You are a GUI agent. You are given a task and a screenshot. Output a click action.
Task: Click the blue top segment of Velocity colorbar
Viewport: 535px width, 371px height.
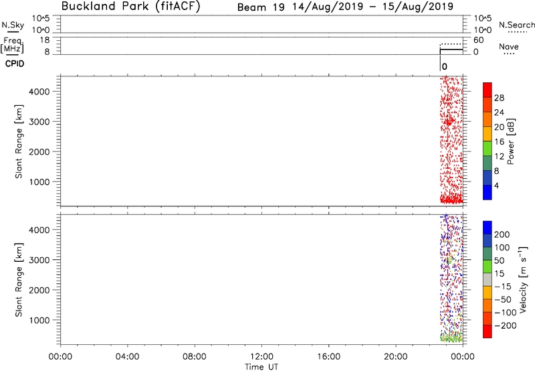pos(488,228)
